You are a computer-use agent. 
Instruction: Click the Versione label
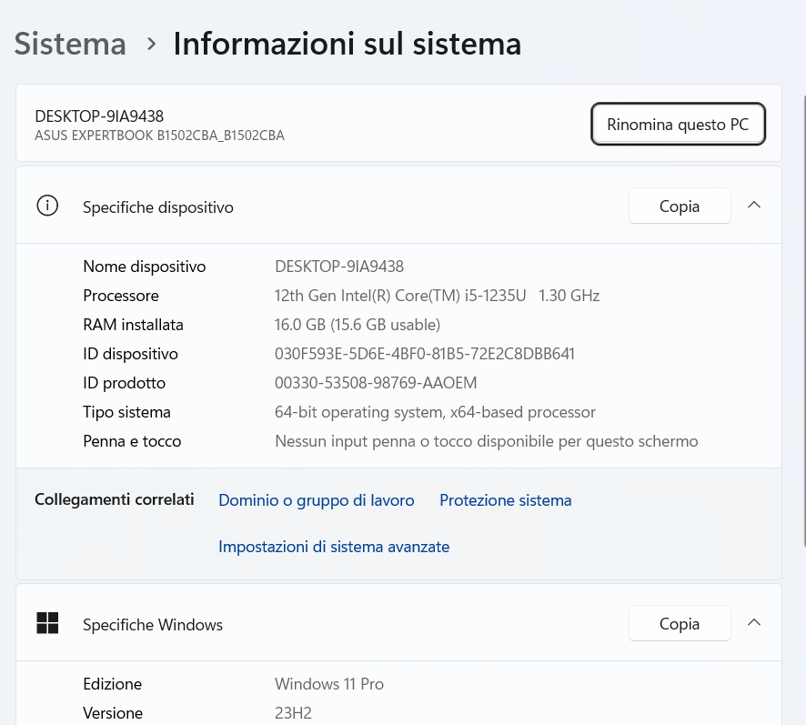[x=113, y=713]
